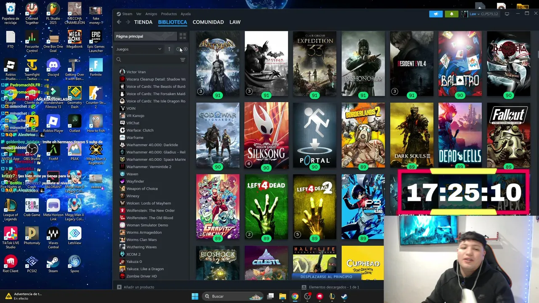Select the Borderlands 2 game cover

point(363,136)
